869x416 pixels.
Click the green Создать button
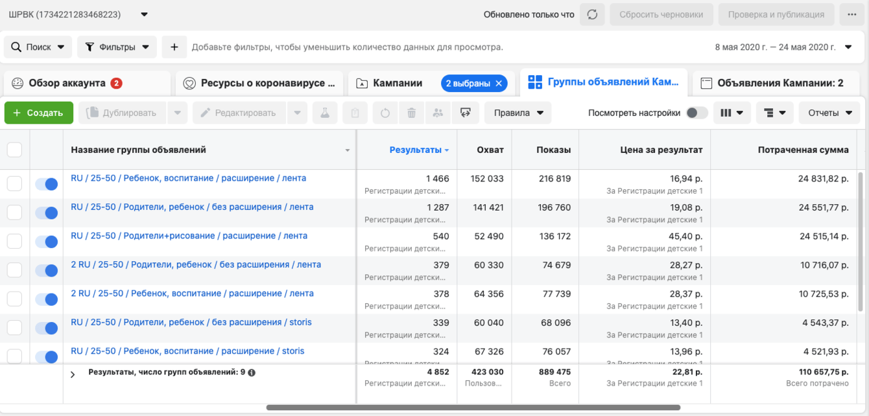(39, 113)
